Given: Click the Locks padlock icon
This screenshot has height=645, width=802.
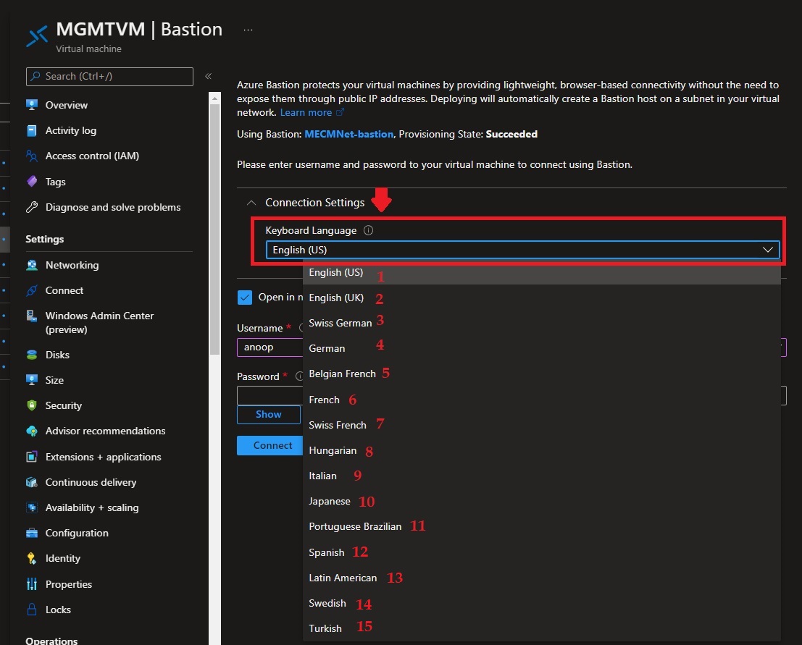Looking at the screenshot, I should click(32, 610).
